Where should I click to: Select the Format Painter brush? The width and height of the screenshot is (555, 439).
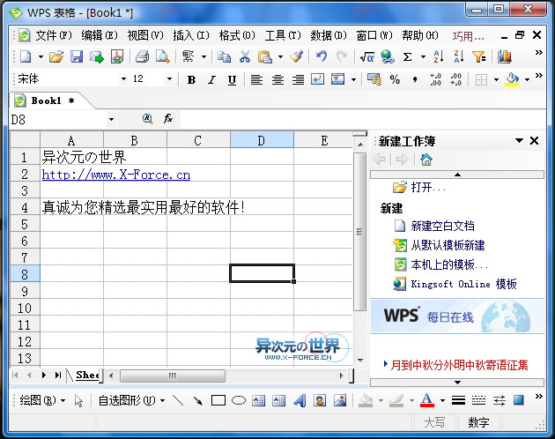coord(297,56)
